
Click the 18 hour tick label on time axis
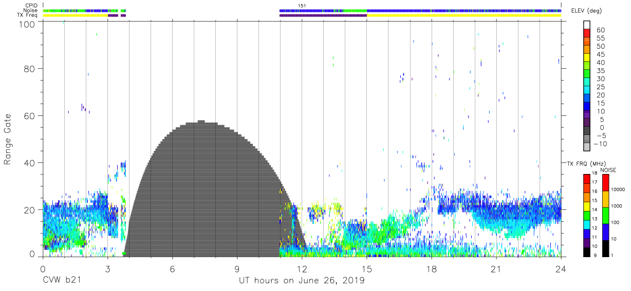pyautogui.click(x=431, y=269)
